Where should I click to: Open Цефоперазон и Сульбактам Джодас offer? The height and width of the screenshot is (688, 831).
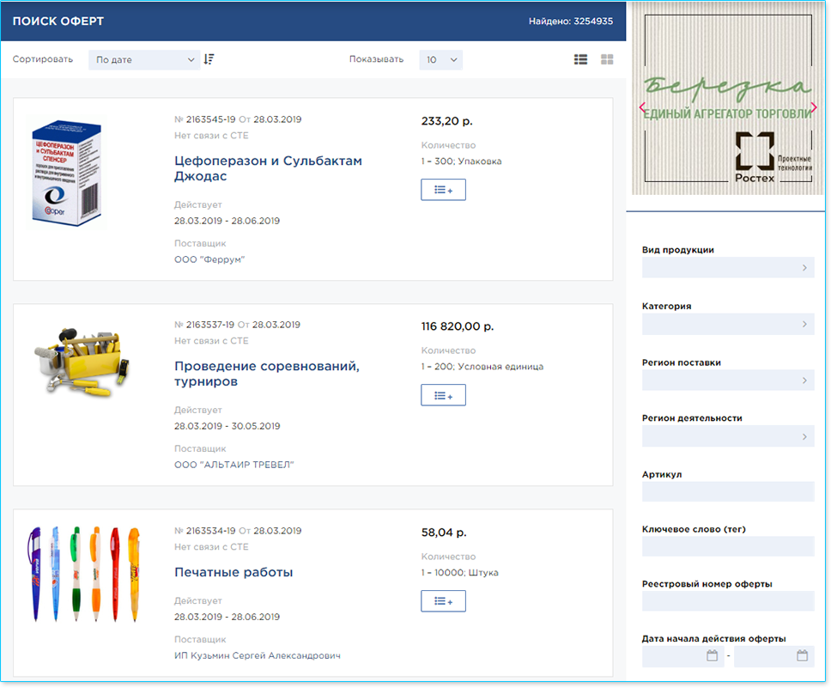click(268, 168)
